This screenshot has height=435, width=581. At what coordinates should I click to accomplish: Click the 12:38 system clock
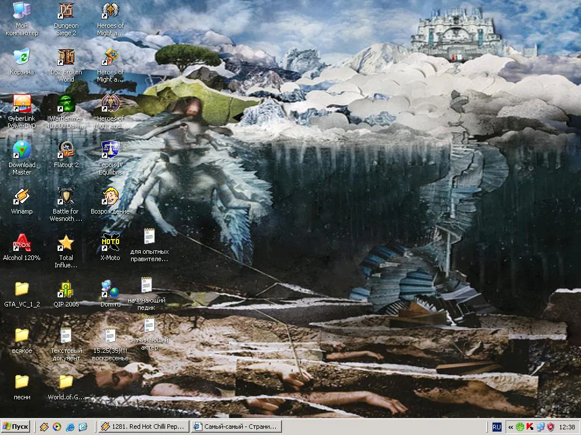click(567, 427)
